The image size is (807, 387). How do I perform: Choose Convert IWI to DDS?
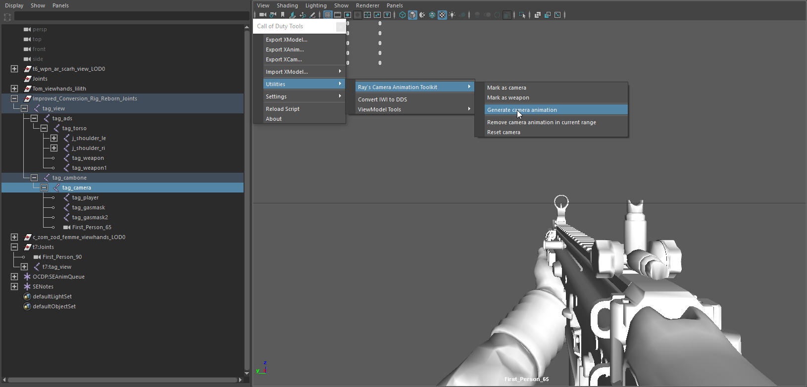414,99
